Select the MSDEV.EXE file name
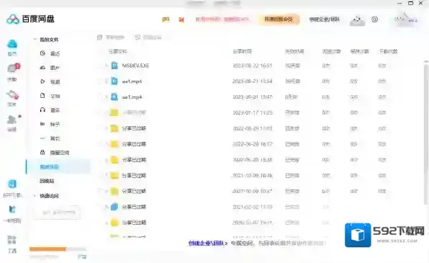The image size is (429, 263). (135, 66)
